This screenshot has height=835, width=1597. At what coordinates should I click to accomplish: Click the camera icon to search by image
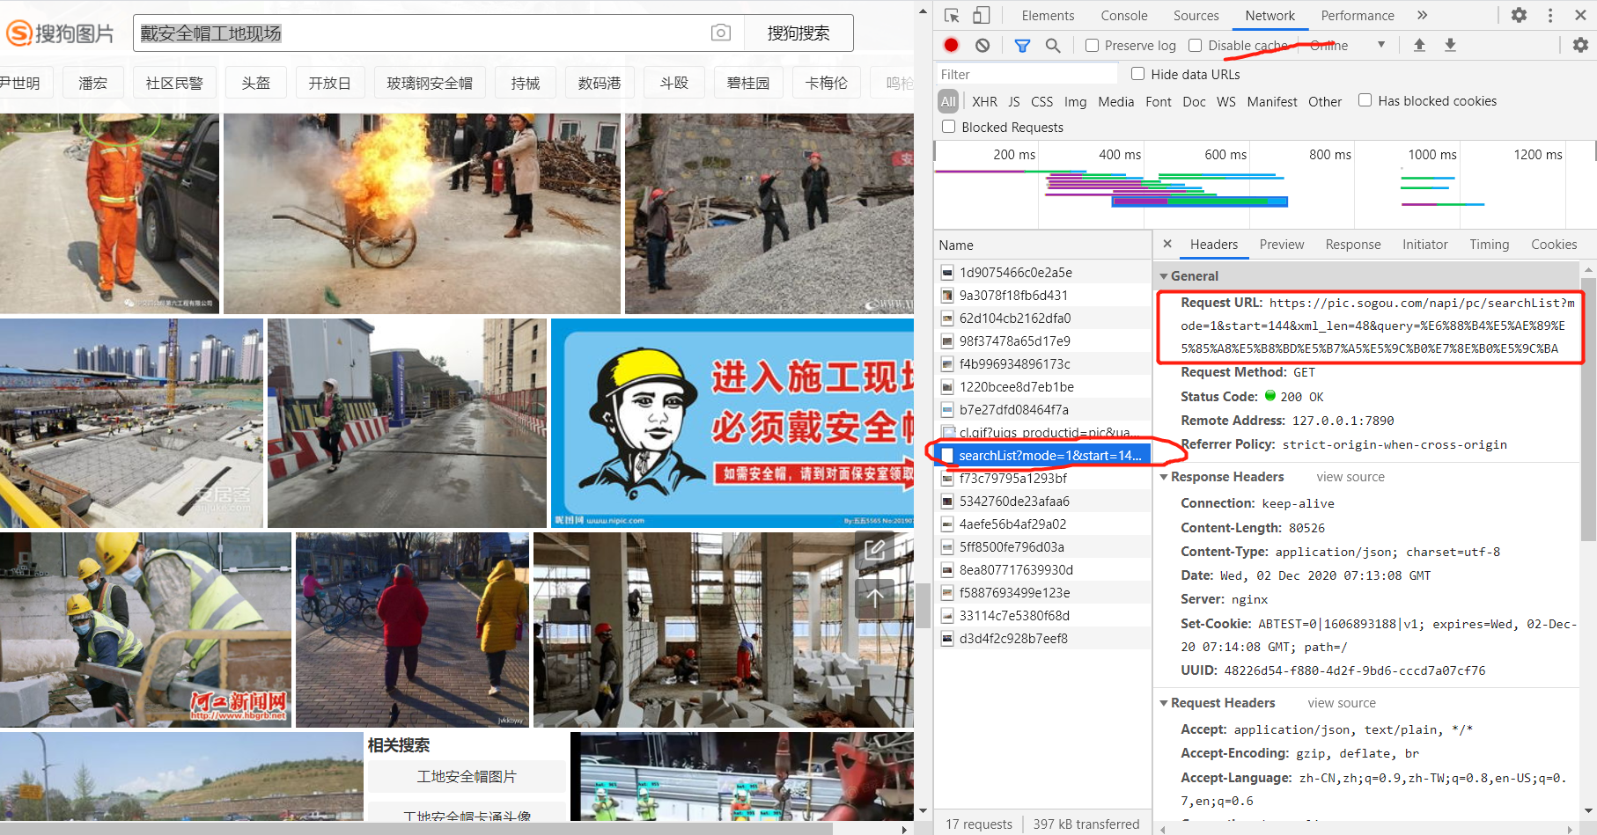coord(720,33)
